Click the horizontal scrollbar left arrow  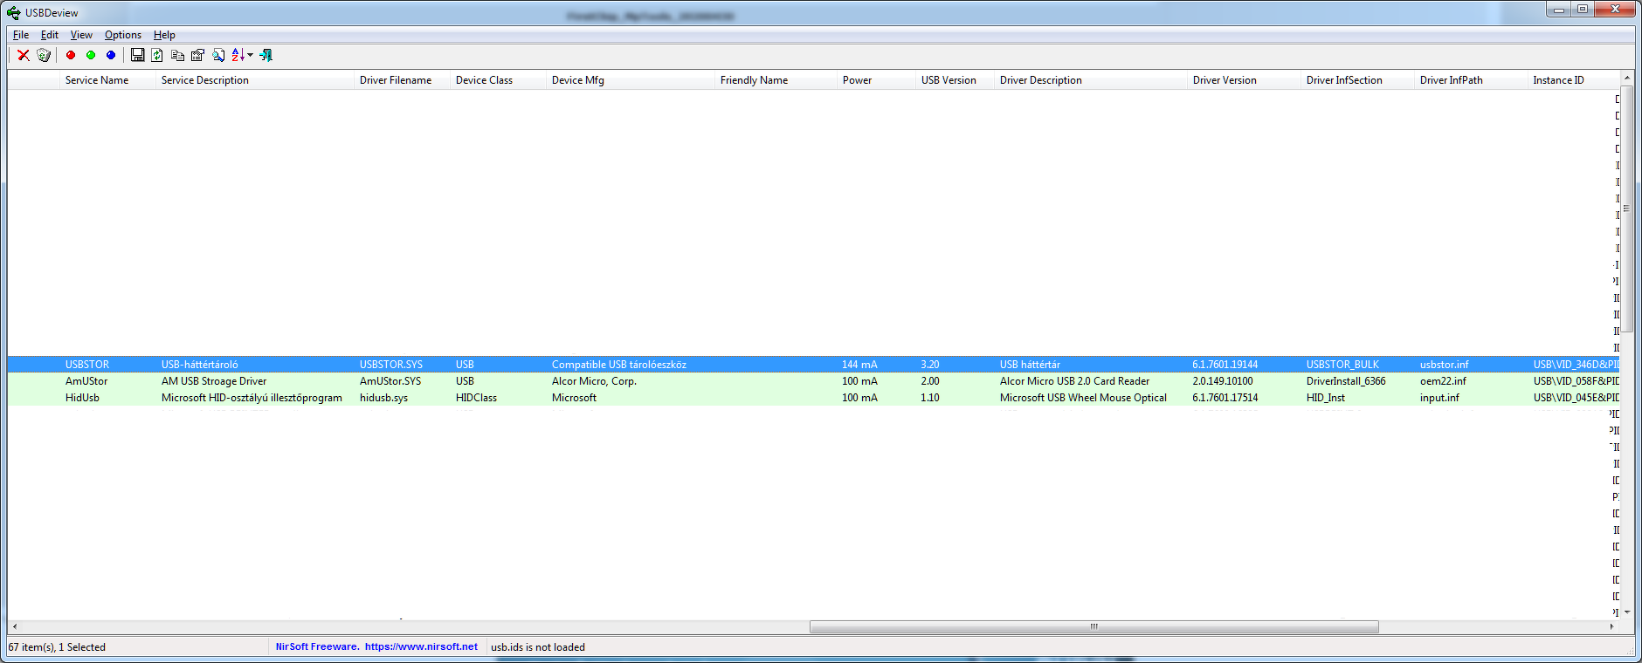[x=15, y=626]
